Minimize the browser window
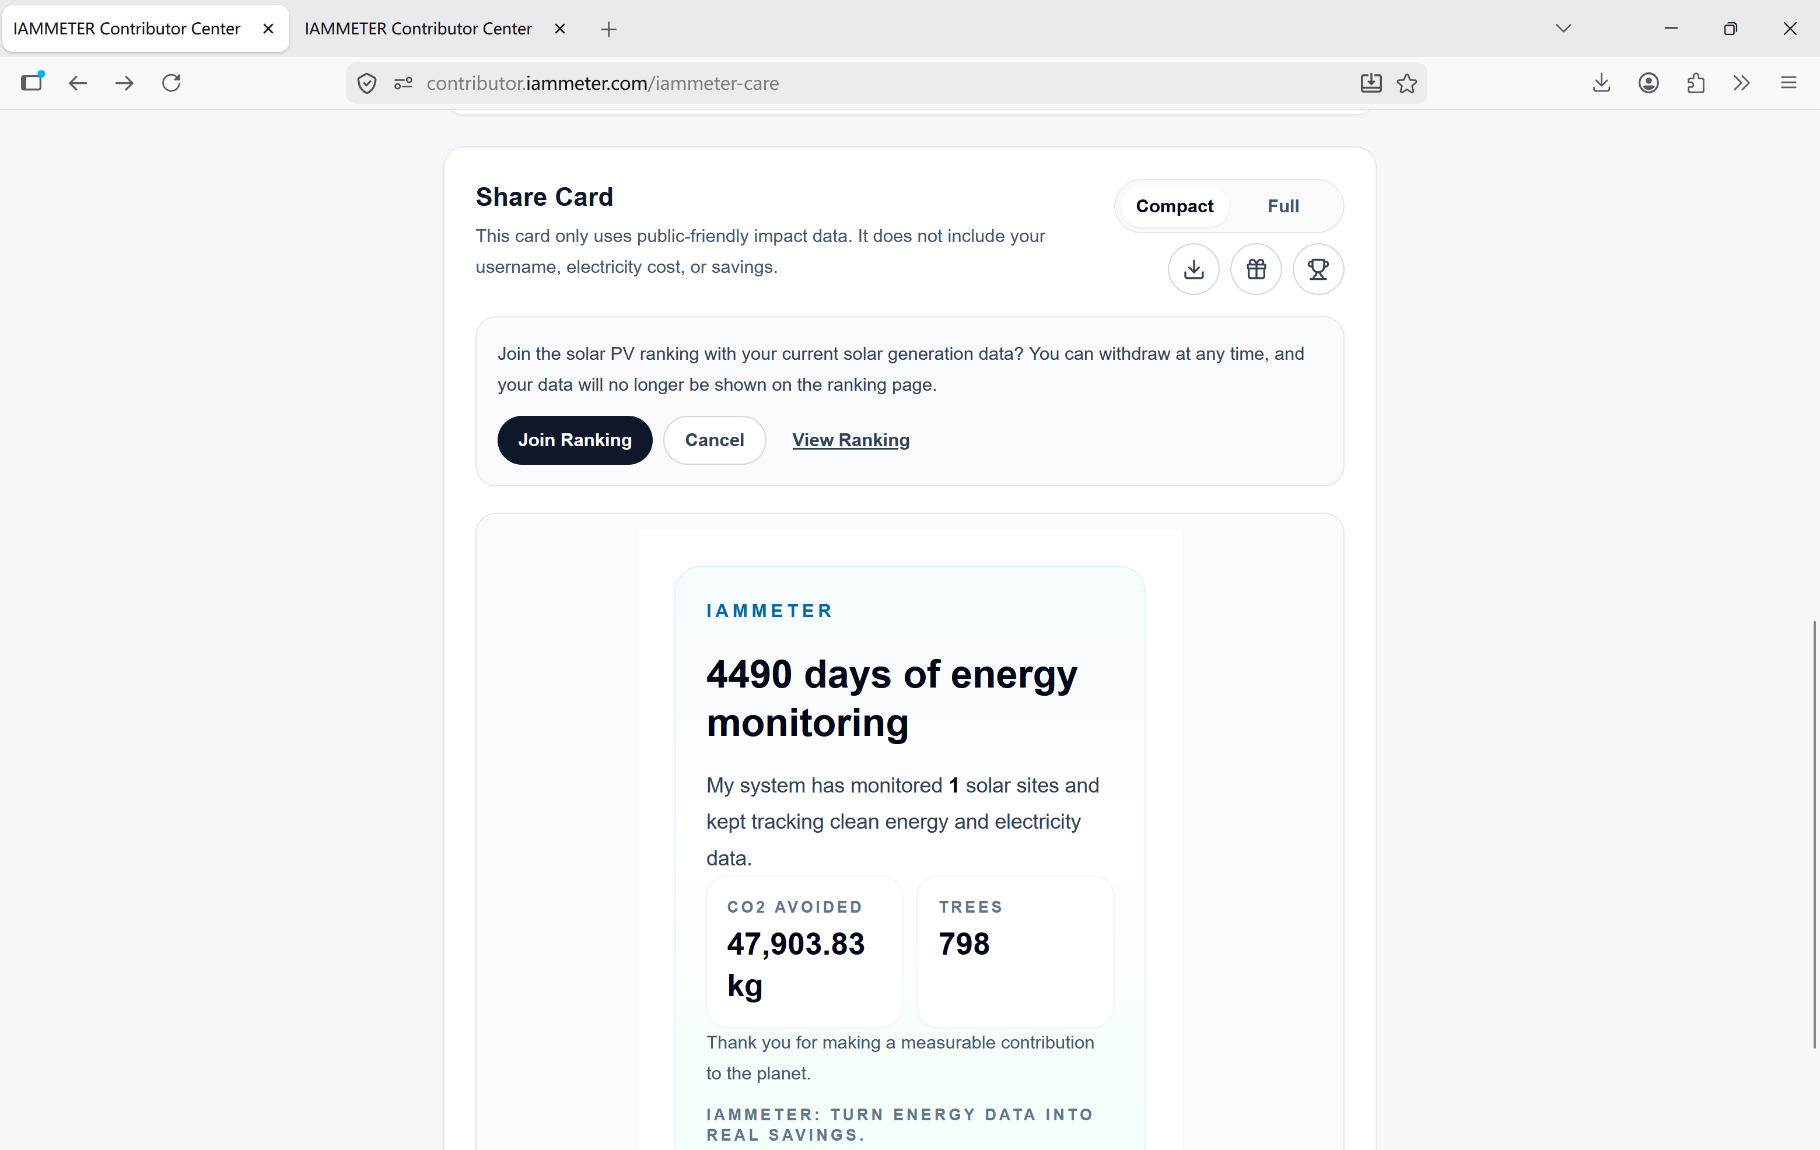1820x1150 pixels. (x=1671, y=29)
